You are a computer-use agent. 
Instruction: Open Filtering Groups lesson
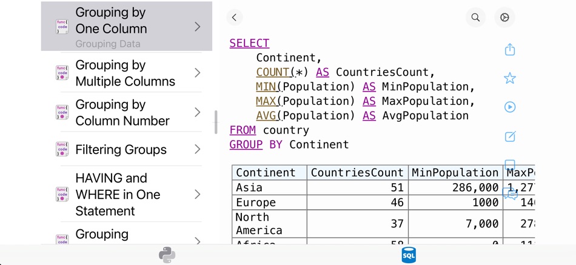[126, 149]
